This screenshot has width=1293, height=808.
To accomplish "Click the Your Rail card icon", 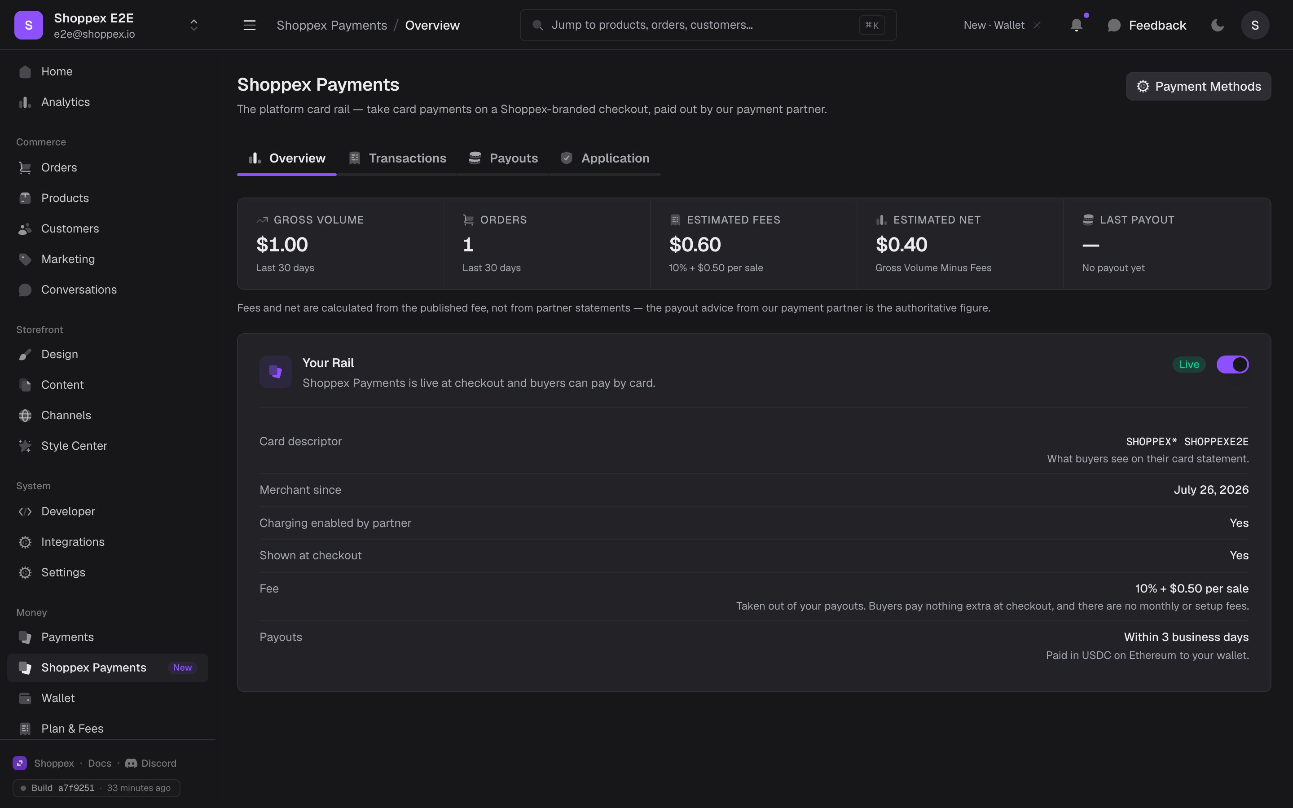I will pyautogui.click(x=276, y=371).
